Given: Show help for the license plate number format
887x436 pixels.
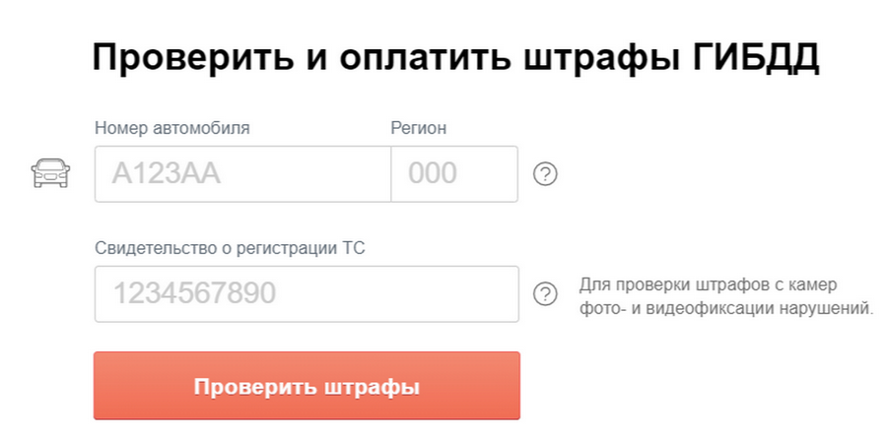Looking at the screenshot, I should click(x=545, y=174).
